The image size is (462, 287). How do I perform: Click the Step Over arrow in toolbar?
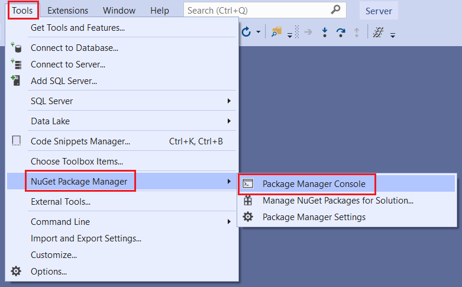tap(341, 33)
